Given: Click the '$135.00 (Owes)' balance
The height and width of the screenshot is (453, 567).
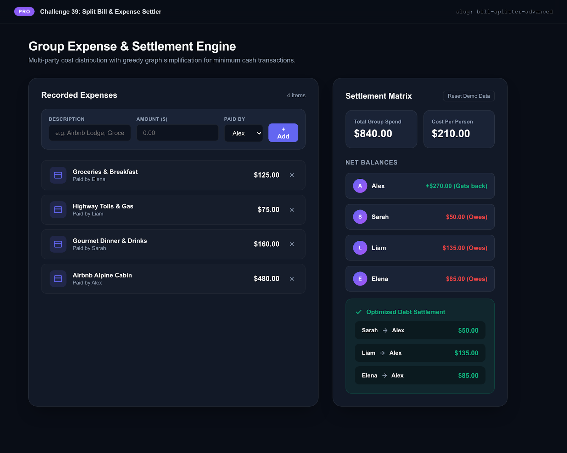Looking at the screenshot, I should click(x=465, y=248).
